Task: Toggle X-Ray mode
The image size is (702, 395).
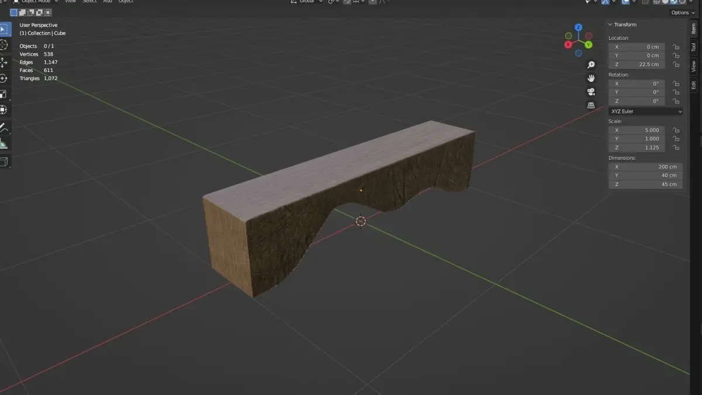Action: pos(645,2)
